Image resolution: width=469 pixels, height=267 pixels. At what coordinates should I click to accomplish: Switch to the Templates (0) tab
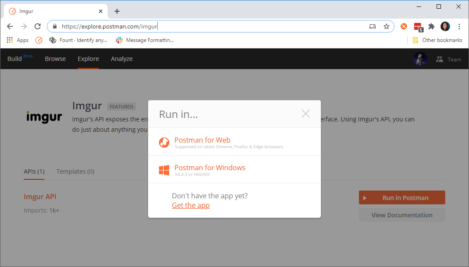coord(76,172)
